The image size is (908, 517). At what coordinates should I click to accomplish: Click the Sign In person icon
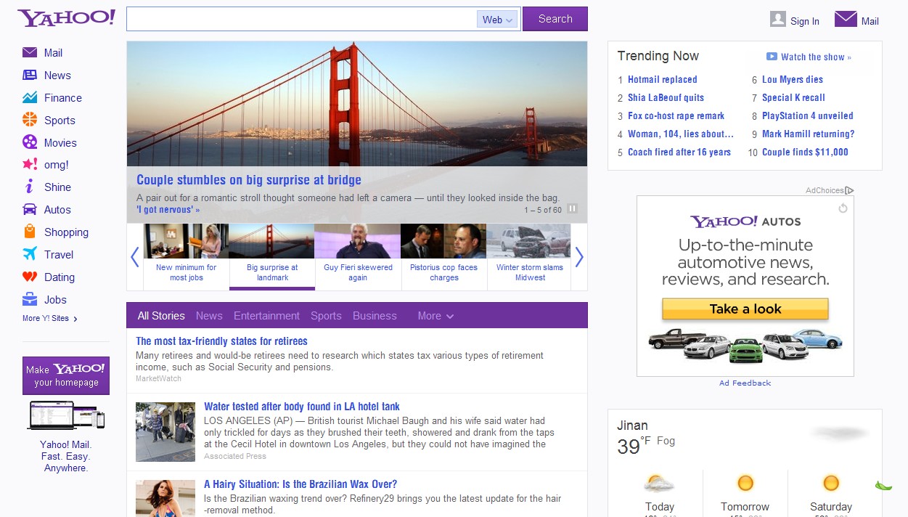click(778, 19)
